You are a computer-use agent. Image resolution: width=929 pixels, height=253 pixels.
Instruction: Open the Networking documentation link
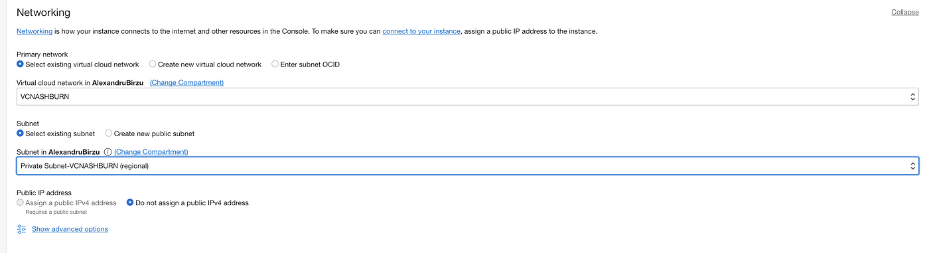(35, 31)
